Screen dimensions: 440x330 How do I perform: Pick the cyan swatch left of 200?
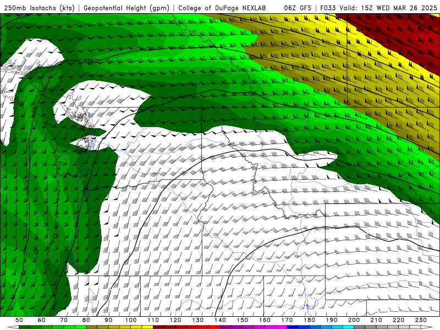point(348,327)
